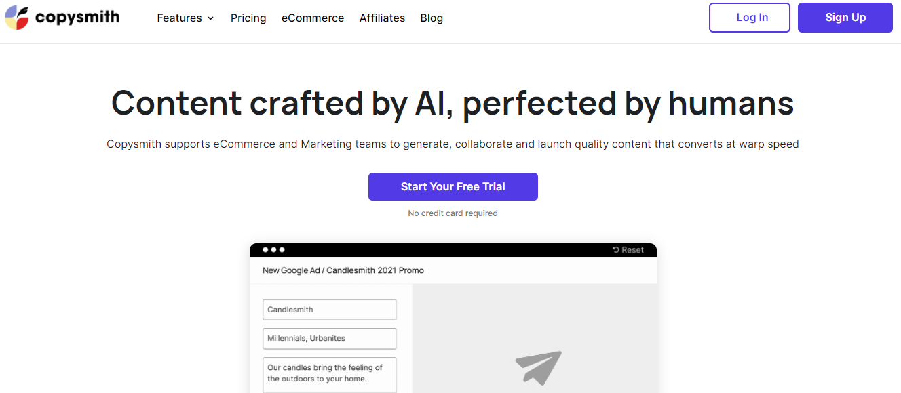Click the first dot in demo title bar
This screenshot has height=393, width=901.
click(x=266, y=250)
